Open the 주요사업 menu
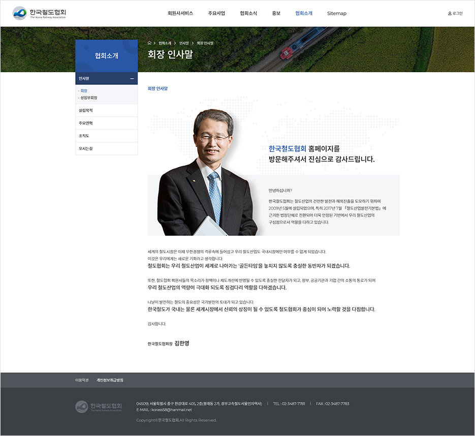The image size is (475, 436). pyautogui.click(x=216, y=13)
